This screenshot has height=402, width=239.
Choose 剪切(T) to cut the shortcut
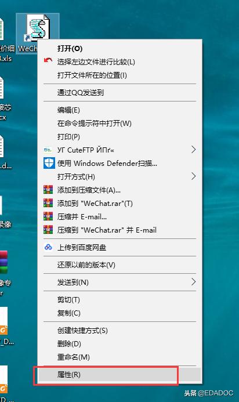(x=119, y=300)
